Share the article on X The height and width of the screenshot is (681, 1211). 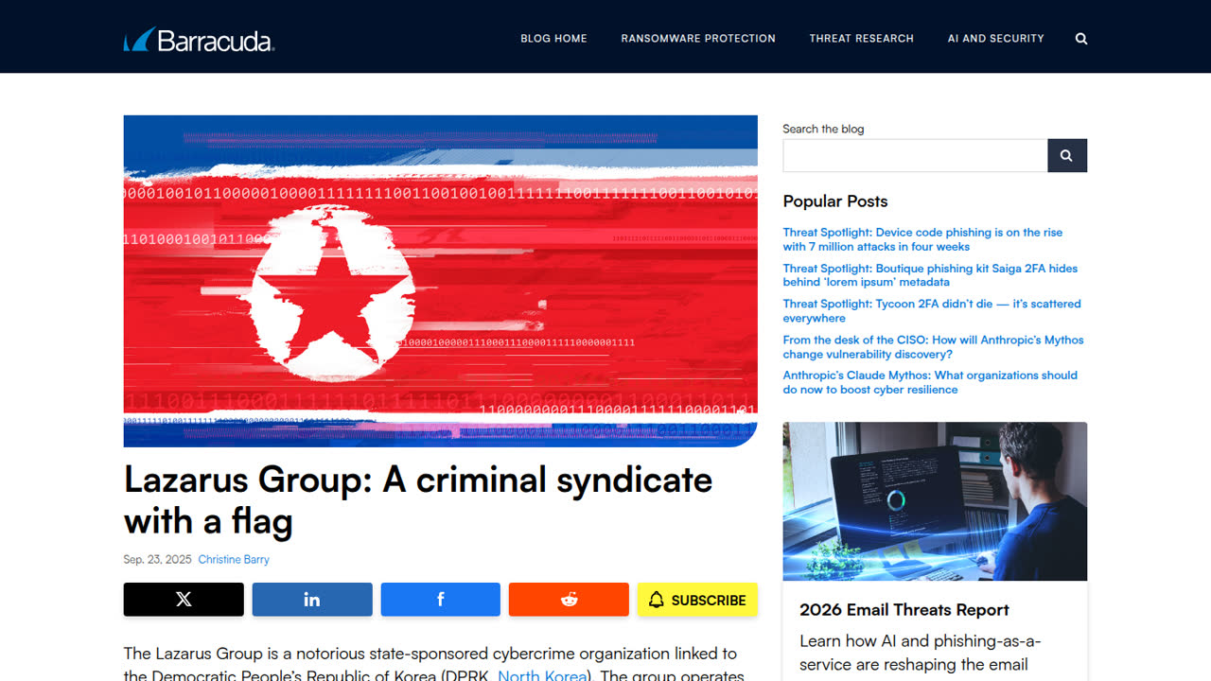click(184, 600)
